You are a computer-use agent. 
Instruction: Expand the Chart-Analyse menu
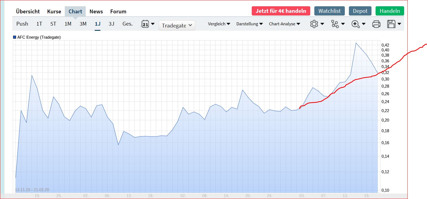(284, 24)
